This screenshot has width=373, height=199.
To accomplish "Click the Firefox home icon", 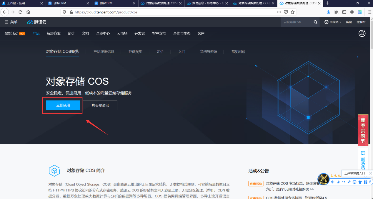I will [x=28, y=12].
